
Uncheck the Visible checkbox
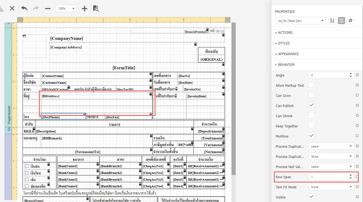(x=311, y=197)
